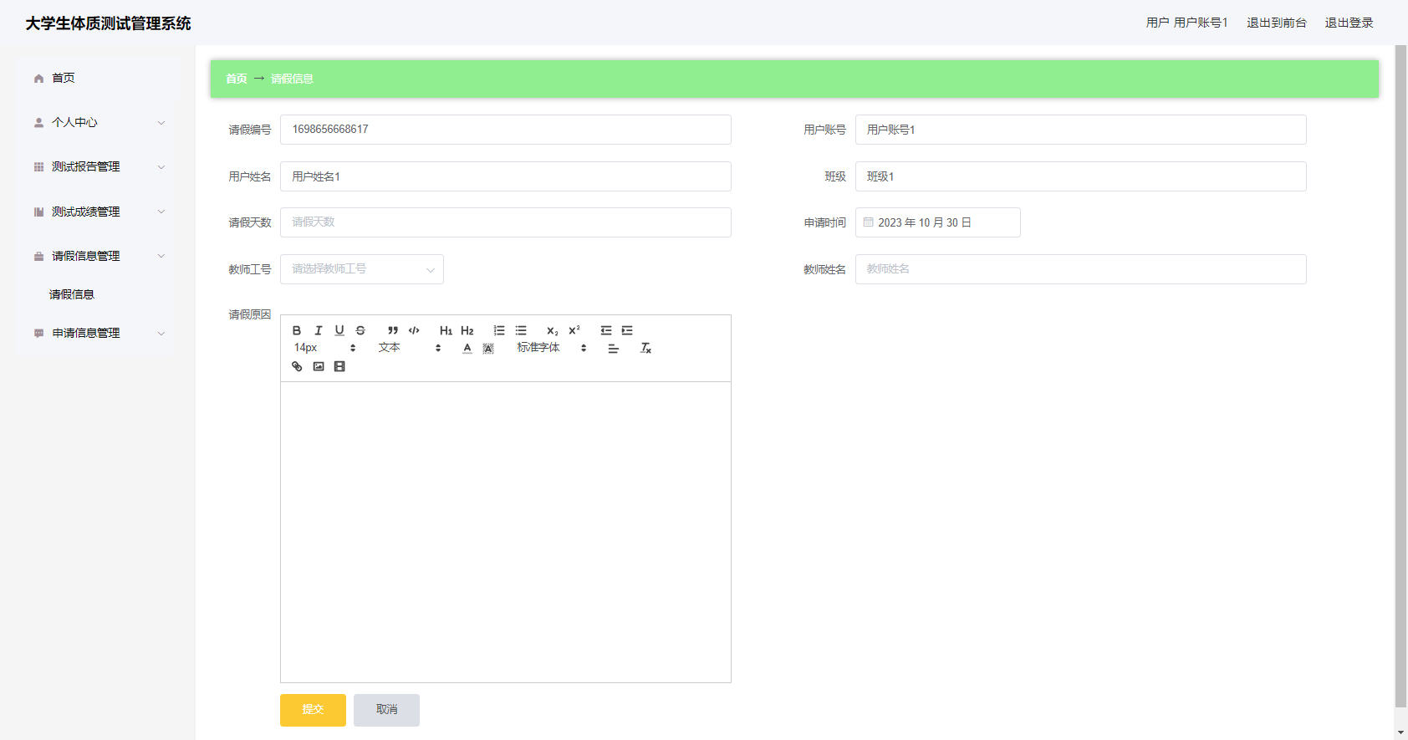Click the calendar icon in 申请时间
The height and width of the screenshot is (740, 1408).
tap(869, 222)
